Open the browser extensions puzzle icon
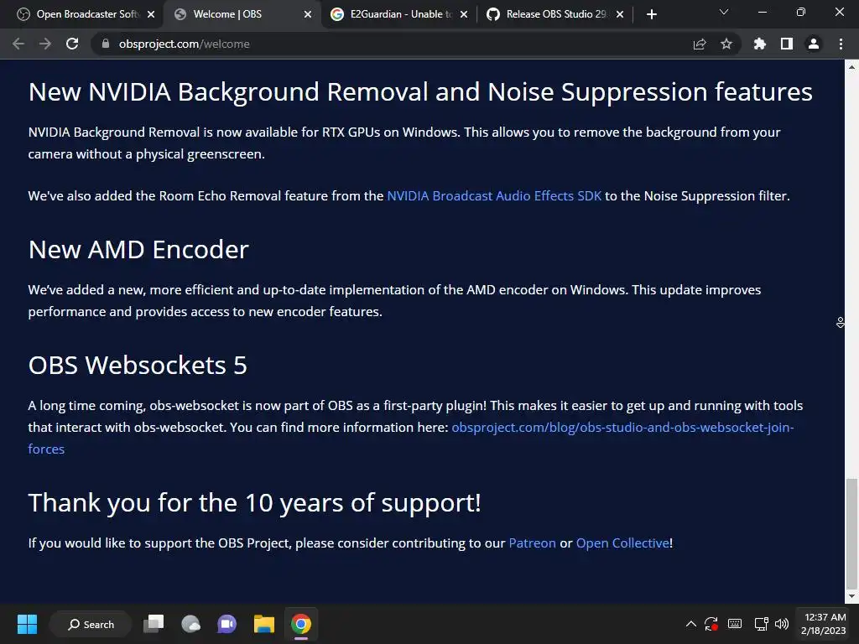The image size is (859, 644). coord(759,44)
